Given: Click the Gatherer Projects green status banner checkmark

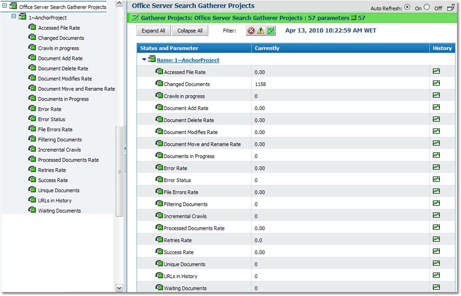Looking at the screenshot, I should 135,18.
